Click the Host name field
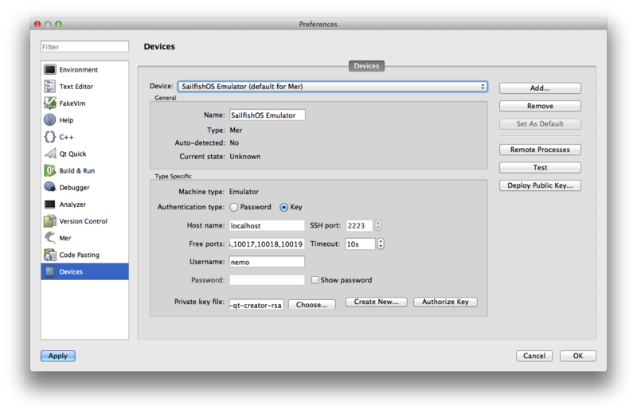Viewport: 637px width, 413px height. coord(267,225)
